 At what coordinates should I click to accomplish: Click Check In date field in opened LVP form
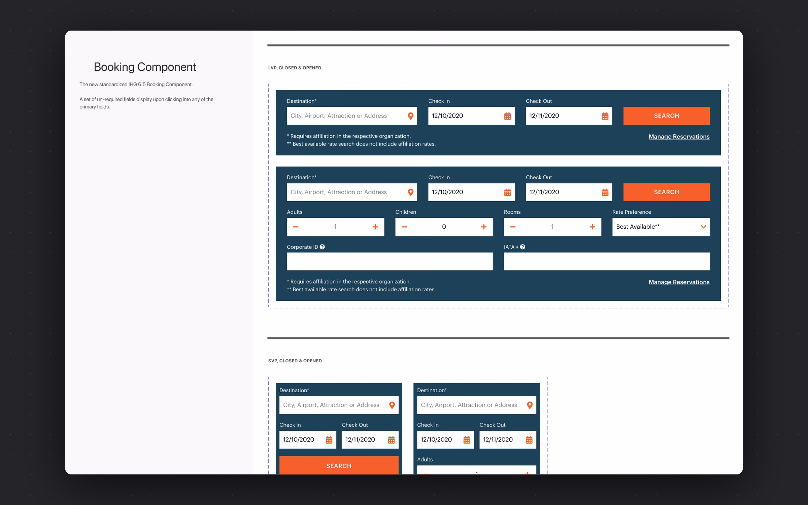(471, 192)
